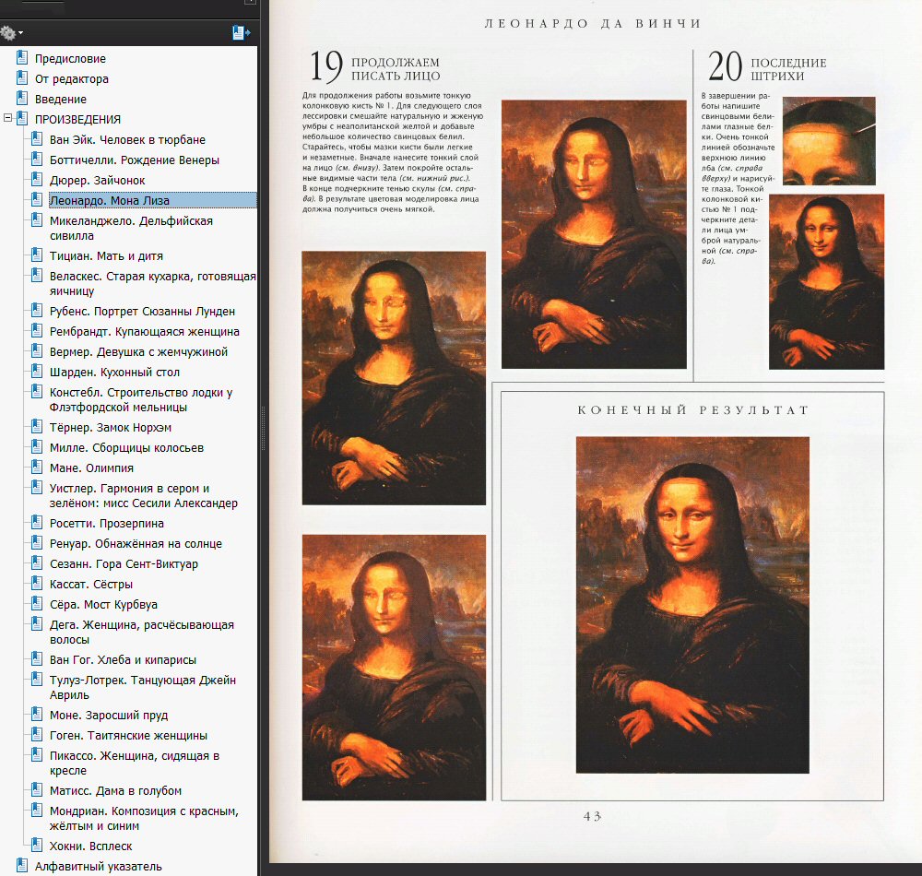The height and width of the screenshot is (876, 922).
Task: Go to bookmark Ван Гог. Хлеба и кипарисы
Action: (x=123, y=659)
